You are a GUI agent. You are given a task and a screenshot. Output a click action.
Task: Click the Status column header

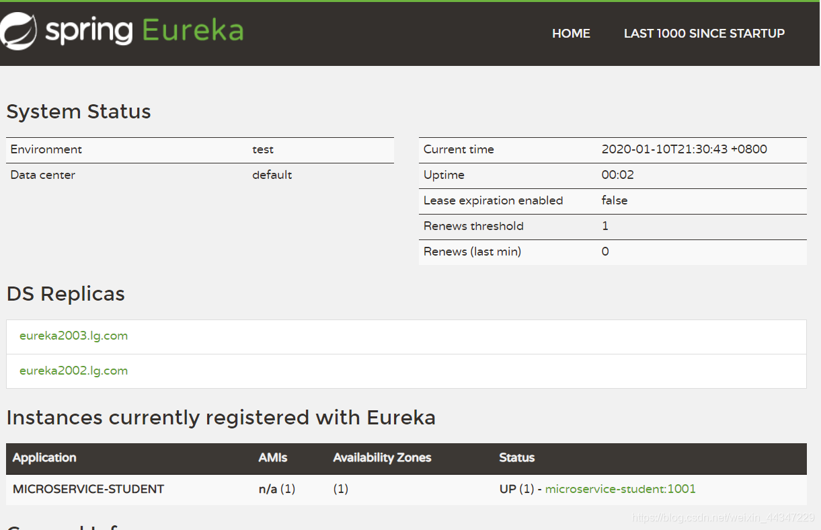(x=517, y=458)
